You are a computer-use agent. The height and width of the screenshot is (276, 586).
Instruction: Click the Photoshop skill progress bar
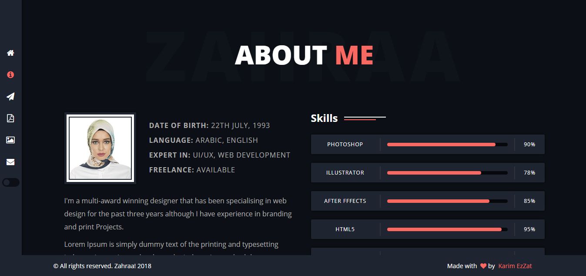point(447,145)
